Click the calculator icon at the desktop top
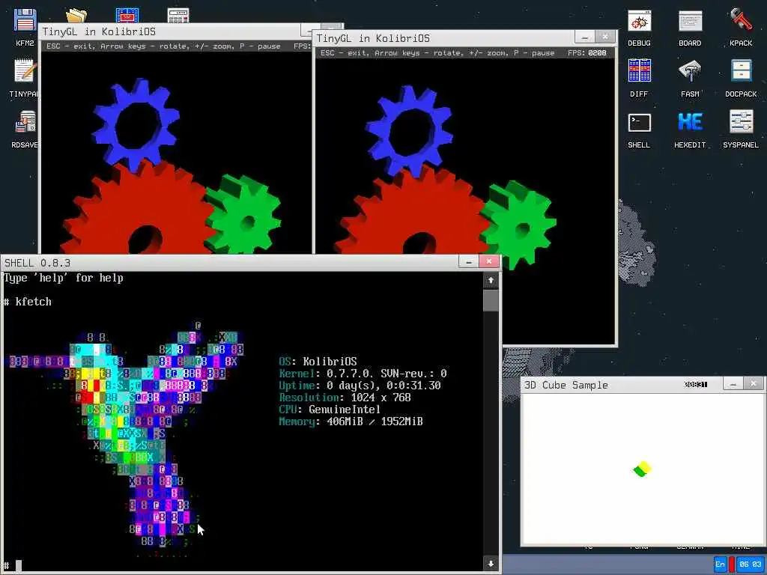The height and width of the screenshot is (575, 767). point(178,15)
